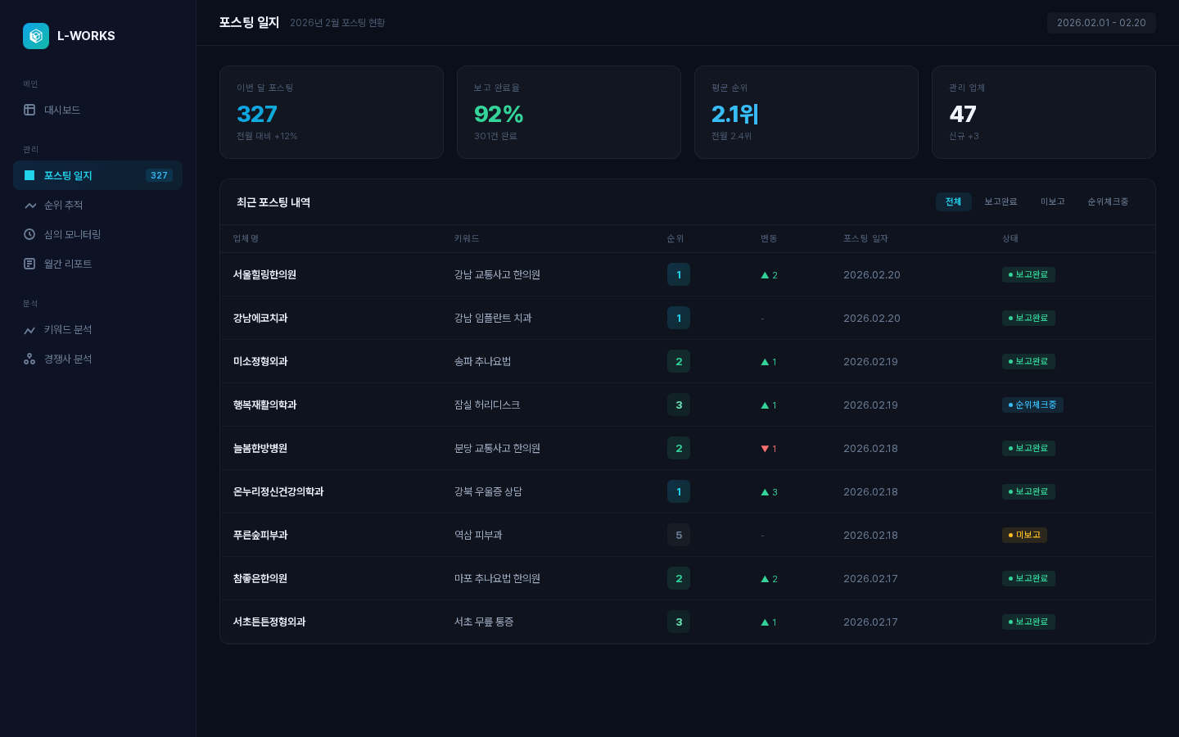
Task: Switch to the 보고완료 filter tab
Action: (1001, 201)
